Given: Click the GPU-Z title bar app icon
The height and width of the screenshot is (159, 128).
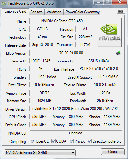Looking at the screenshot, I should (4, 3).
